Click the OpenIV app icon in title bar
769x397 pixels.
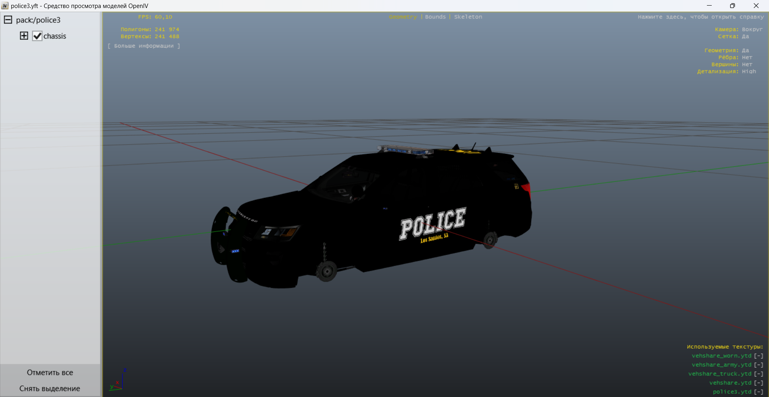pos(5,6)
